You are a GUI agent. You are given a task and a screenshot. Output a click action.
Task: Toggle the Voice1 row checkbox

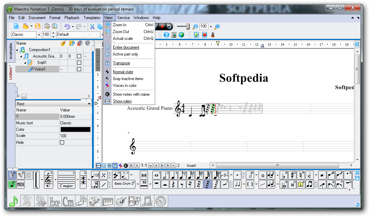[79, 69]
